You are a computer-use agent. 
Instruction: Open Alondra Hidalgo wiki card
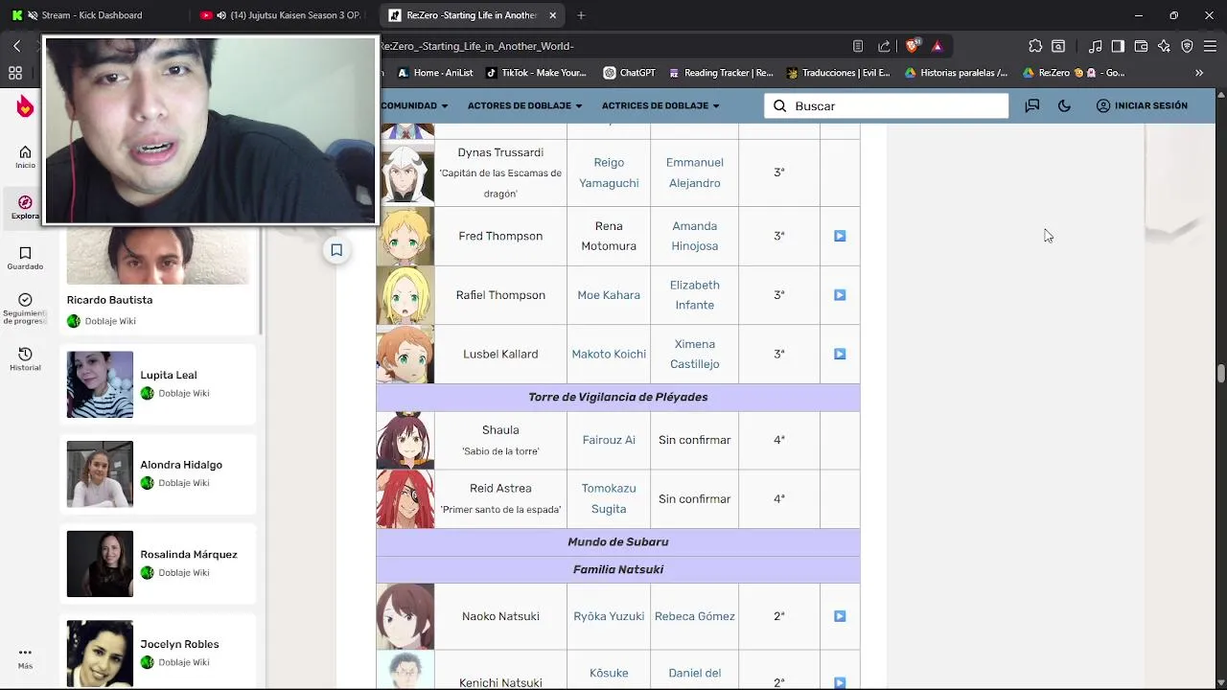[158, 473]
